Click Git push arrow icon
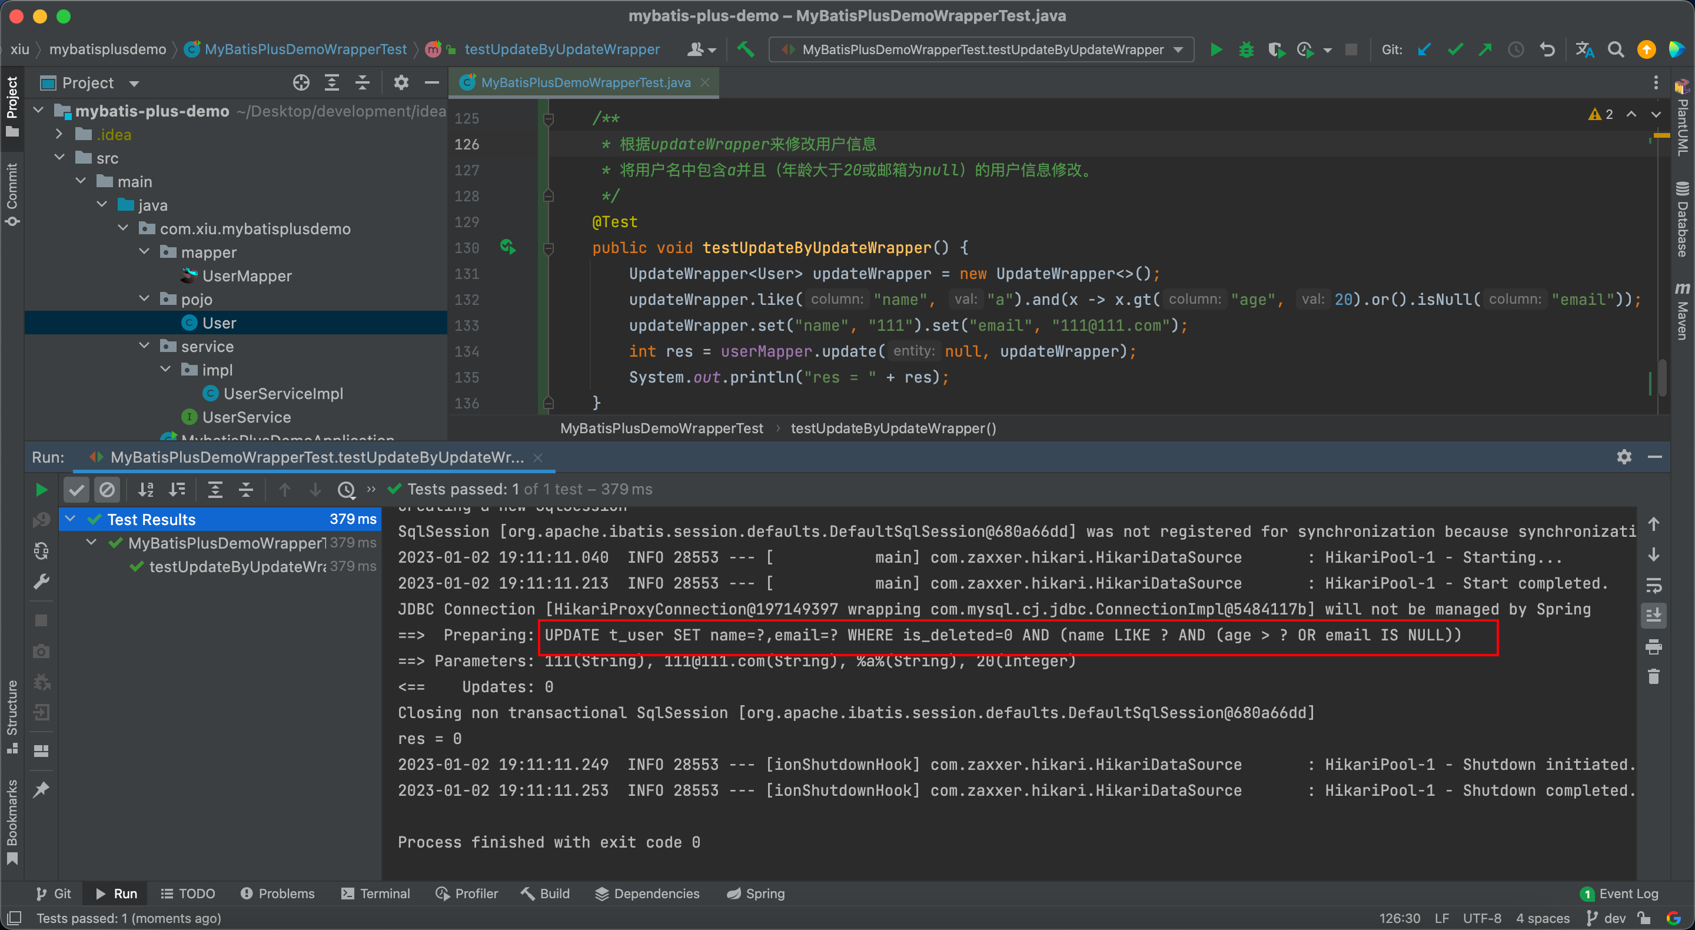Image resolution: width=1695 pixels, height=930 pixels. click(1485, 49)
